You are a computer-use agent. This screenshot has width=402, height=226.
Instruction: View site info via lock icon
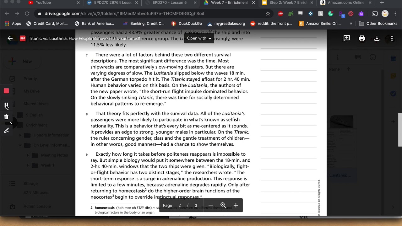[39, 14]
